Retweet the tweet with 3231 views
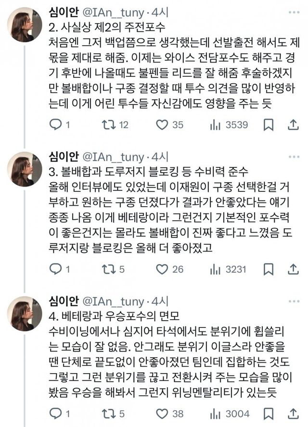The image size is (308, 427). (107, 269)
